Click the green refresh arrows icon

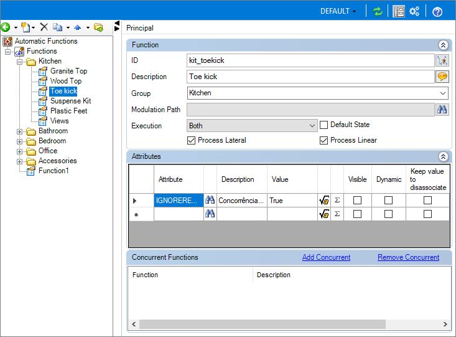click(x=377, y=11)
